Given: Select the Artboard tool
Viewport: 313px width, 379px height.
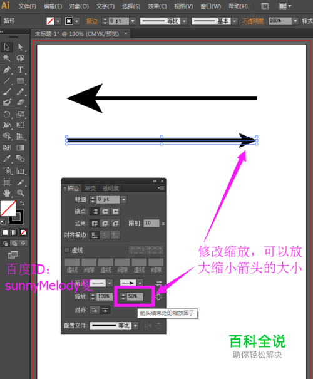Looking at the screenshot, I should point(7,182).
